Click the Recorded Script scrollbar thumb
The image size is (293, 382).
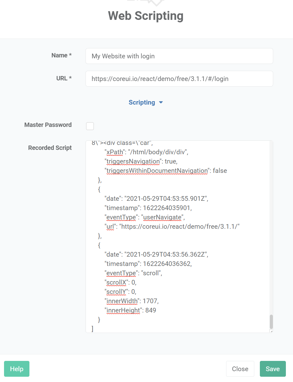tap(271, 322)
